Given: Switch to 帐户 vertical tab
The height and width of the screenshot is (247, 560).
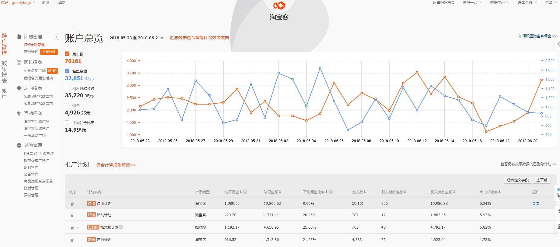Looking at the screenshot, I should (x=4, y=94).
